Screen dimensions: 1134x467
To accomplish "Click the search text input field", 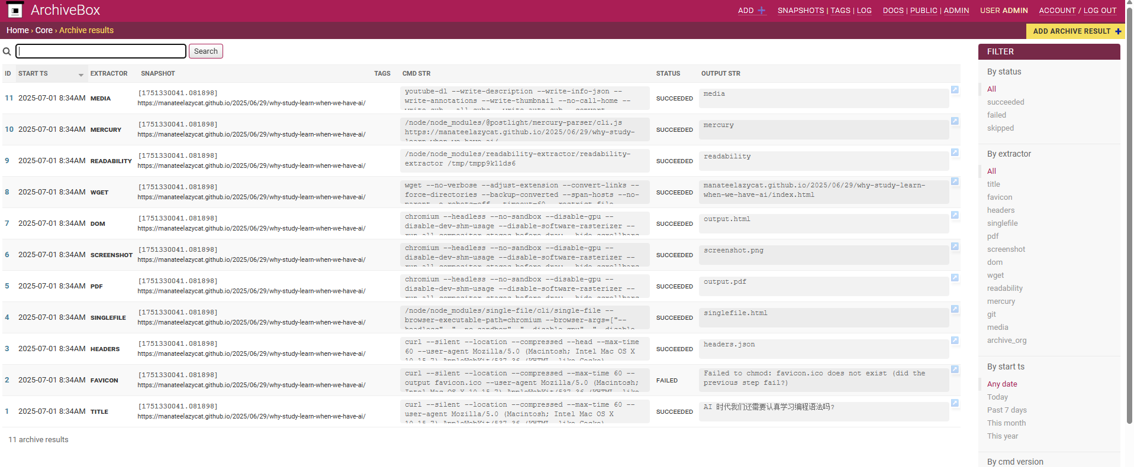I will [x=101, y=51].
